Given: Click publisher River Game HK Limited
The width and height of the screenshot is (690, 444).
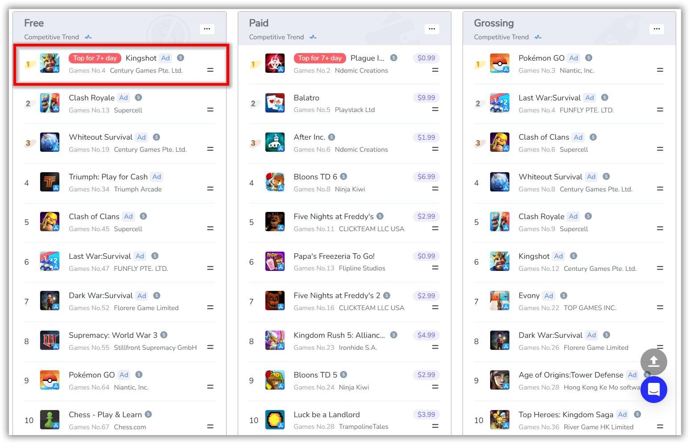Looking at the screenshot, I should click(599, 427).
